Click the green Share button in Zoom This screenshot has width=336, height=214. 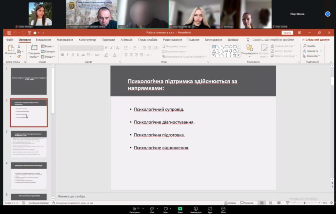[x=180, y=209]
